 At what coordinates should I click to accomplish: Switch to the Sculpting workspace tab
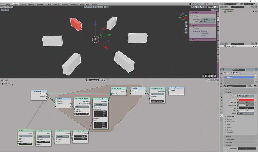[x=23, y=4]
